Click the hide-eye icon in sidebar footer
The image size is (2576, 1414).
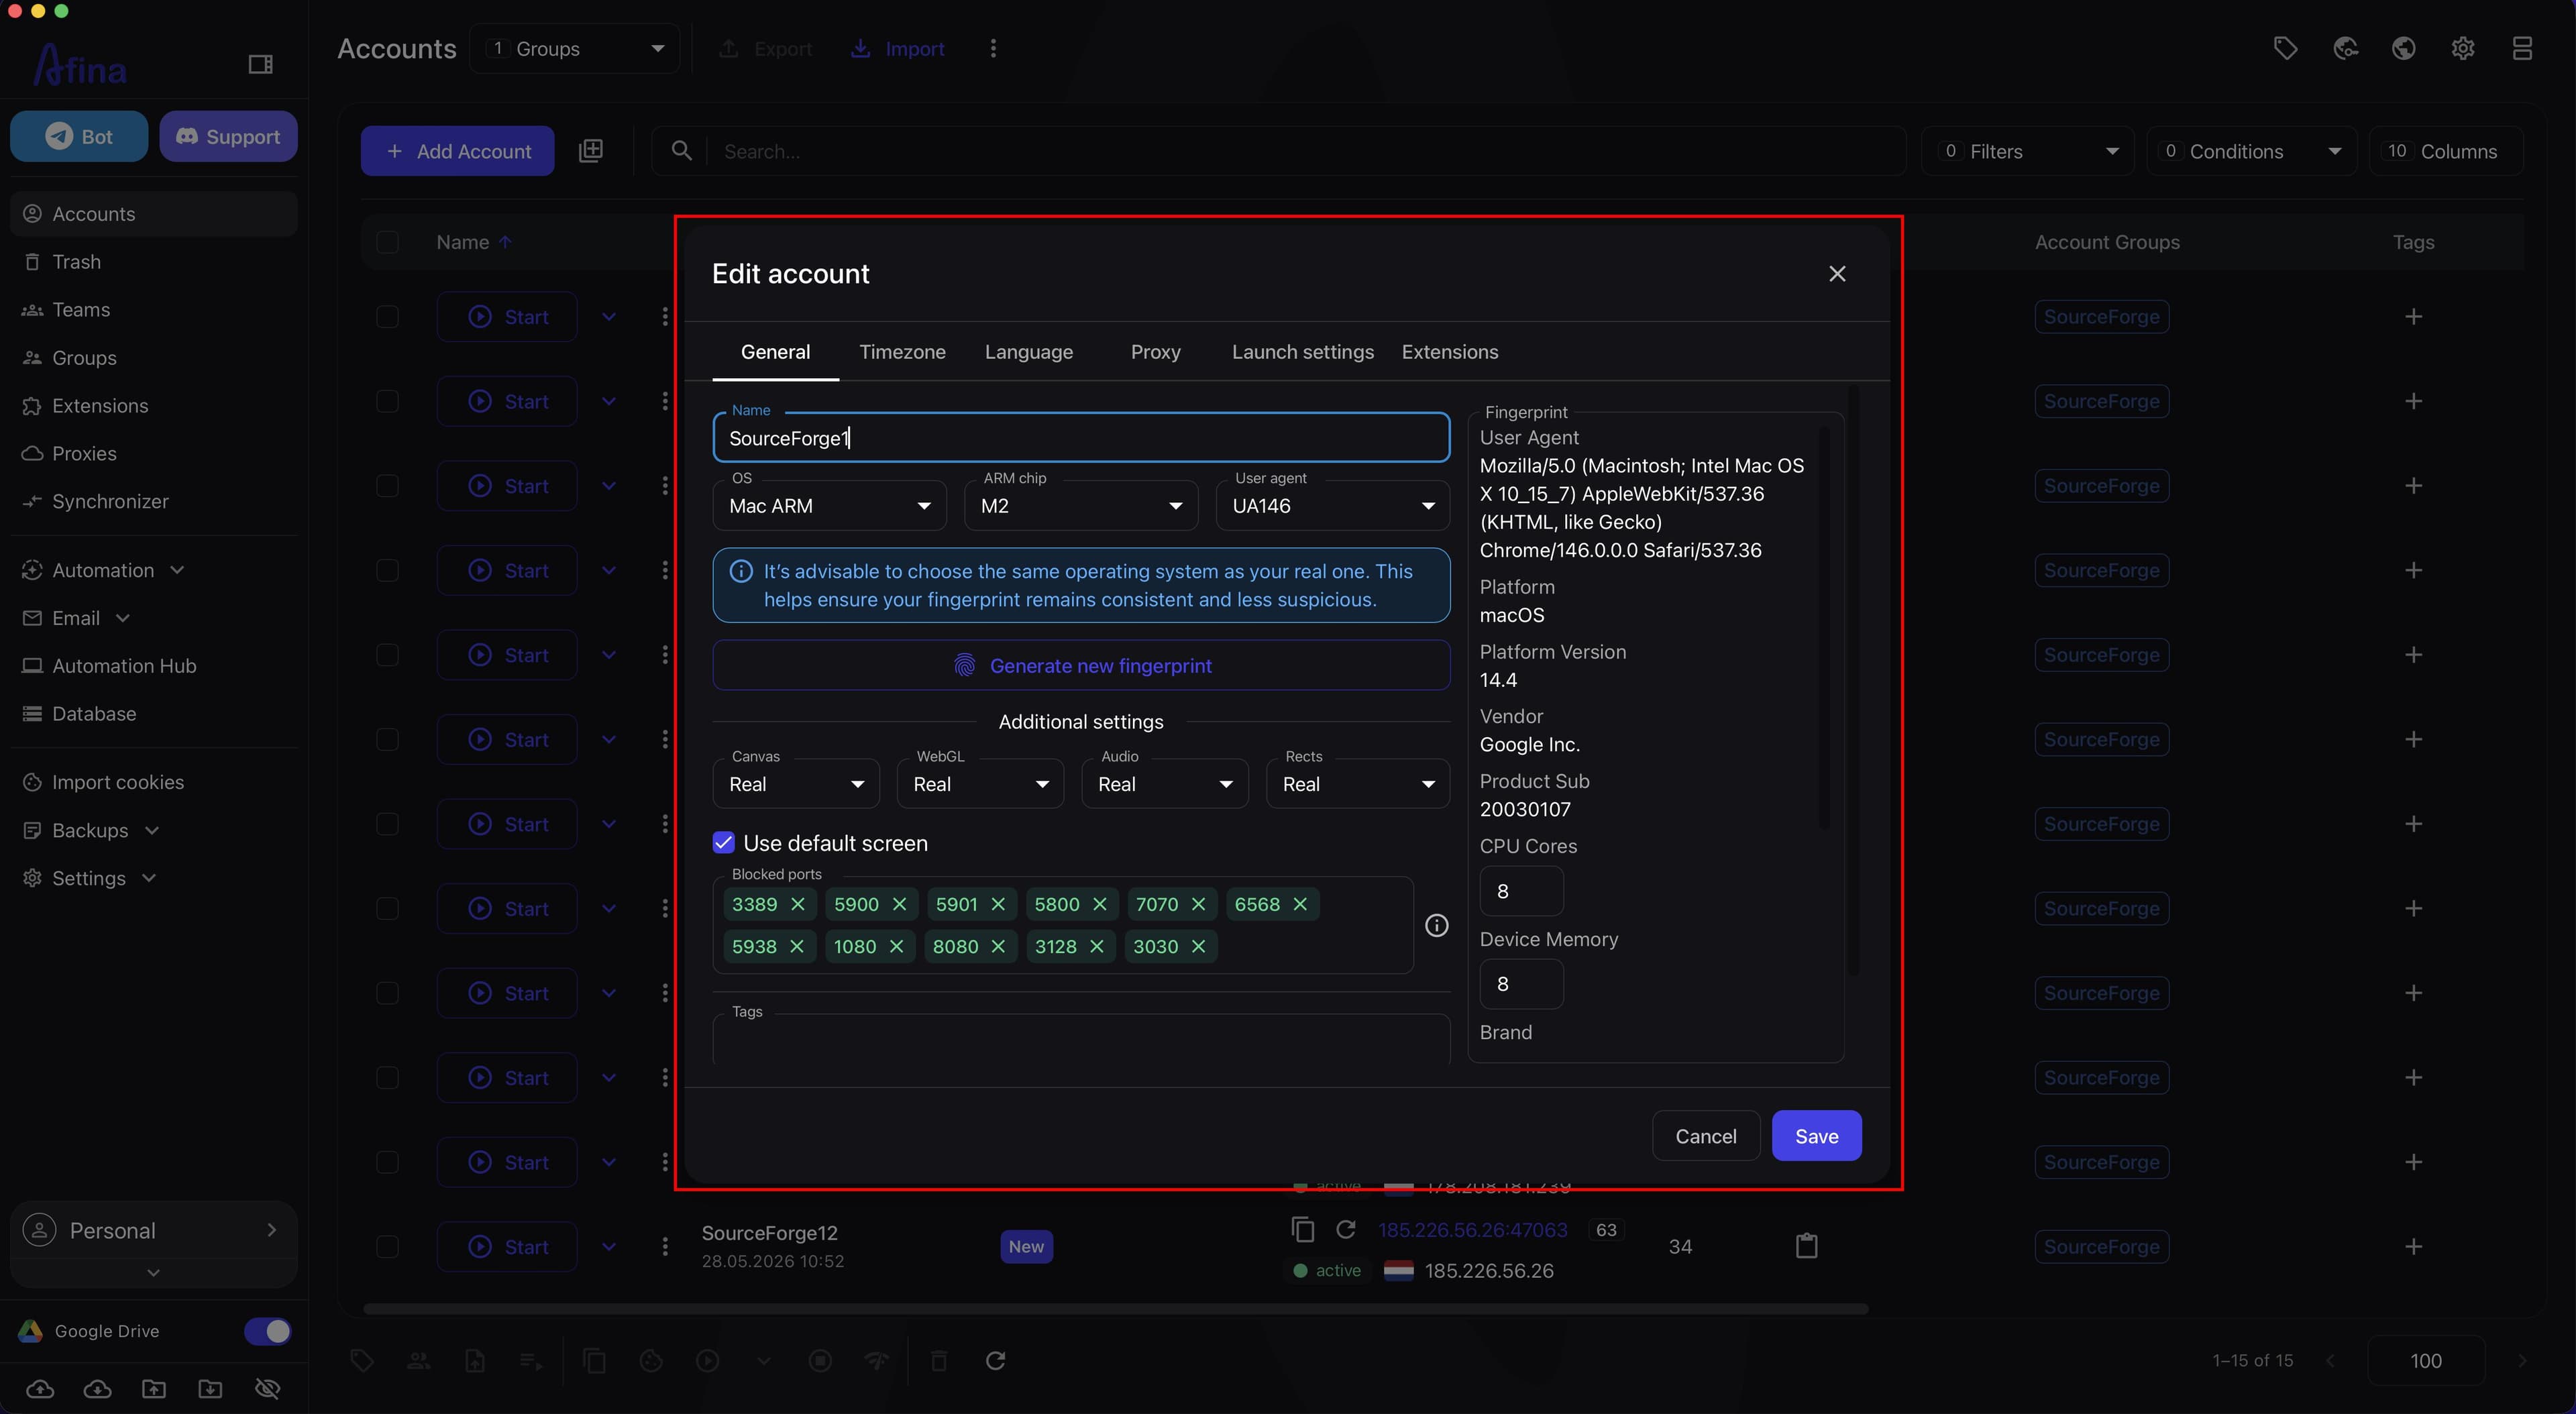[267, 1388]
